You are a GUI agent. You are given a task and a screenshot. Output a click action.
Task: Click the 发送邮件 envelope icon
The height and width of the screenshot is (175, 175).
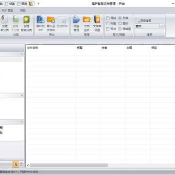click(x=62, y=19)
